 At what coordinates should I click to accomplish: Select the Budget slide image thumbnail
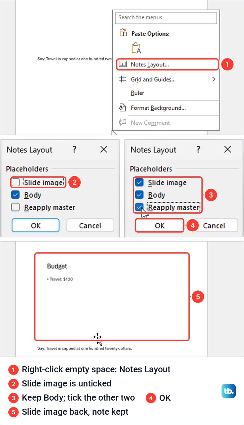click(x=112, y=297)
